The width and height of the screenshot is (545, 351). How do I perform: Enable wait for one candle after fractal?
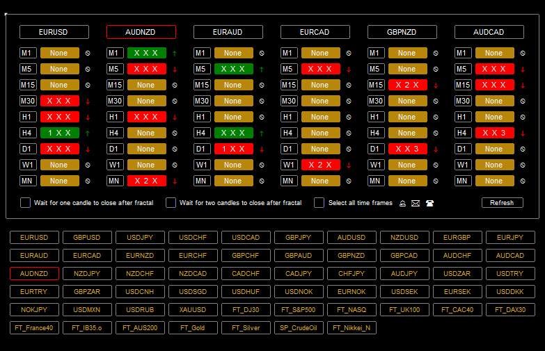click(26, 203)
